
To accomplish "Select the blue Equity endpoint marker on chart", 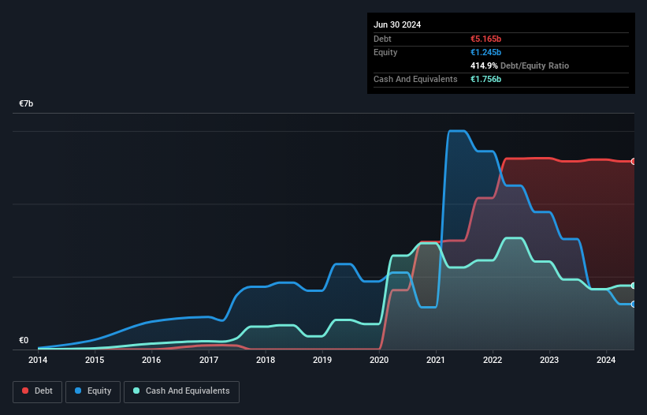I will (x=634, y=305).
